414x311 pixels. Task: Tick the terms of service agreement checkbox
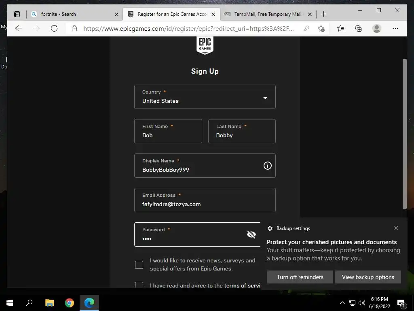[139, 285]
